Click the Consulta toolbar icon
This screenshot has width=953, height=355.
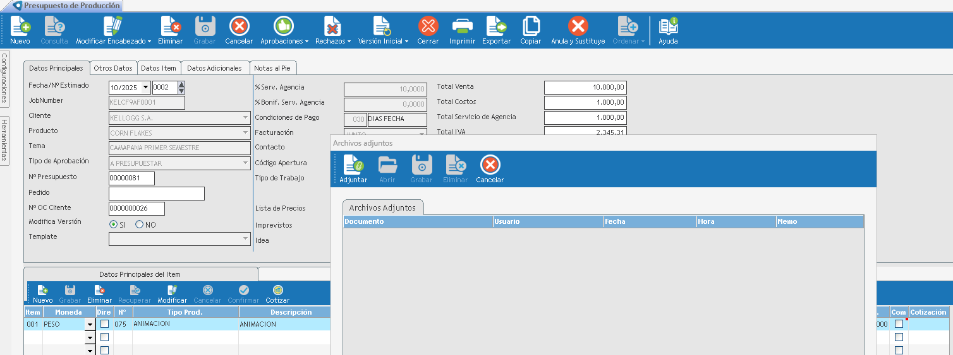pos(54,30)
